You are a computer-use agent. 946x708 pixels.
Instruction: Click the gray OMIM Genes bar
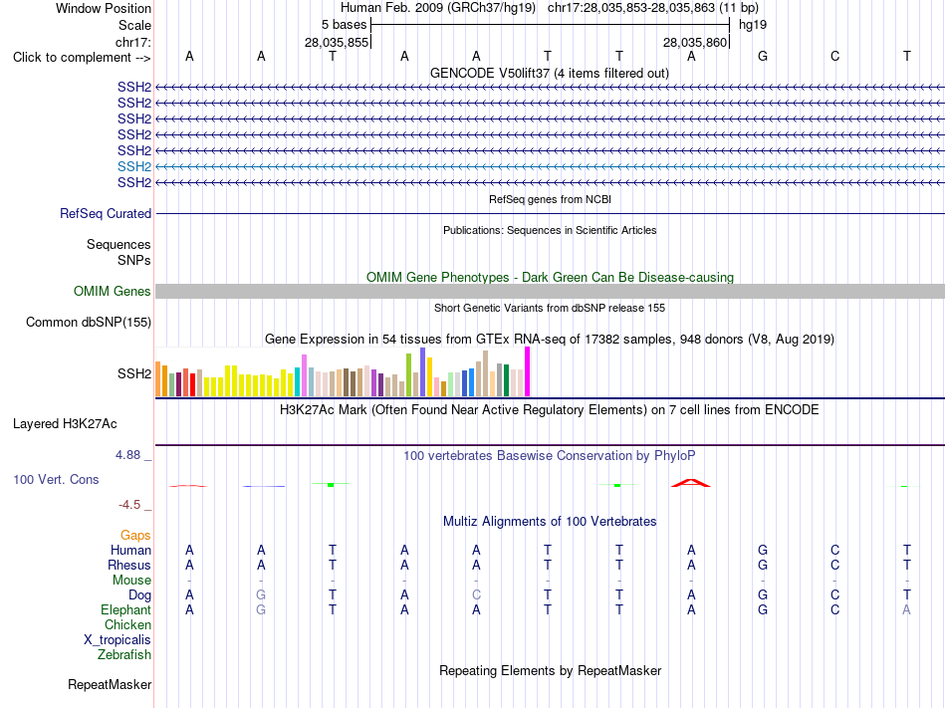pyautogui.click(x=550, y=292)
